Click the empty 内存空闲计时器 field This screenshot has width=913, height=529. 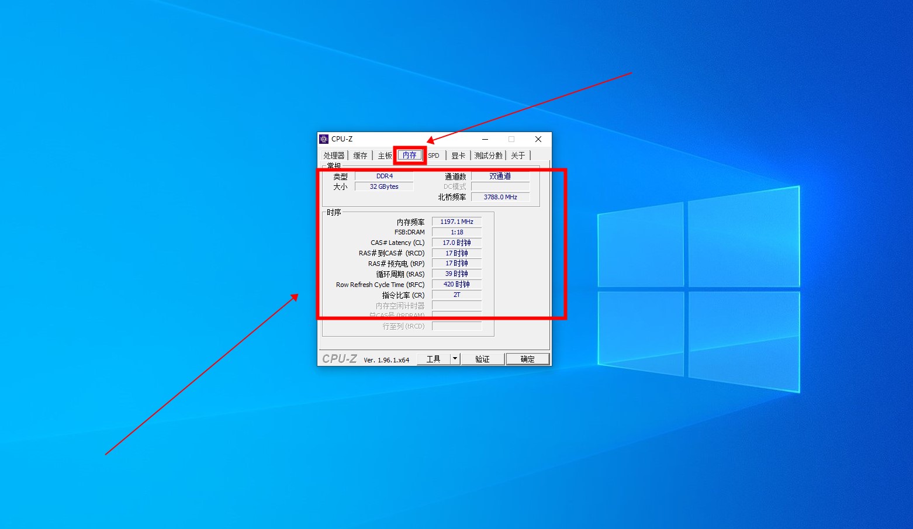[x=456, y=305]
